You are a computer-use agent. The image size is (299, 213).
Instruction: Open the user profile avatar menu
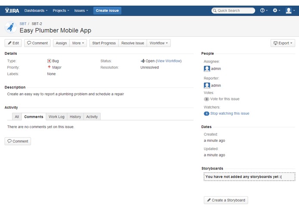coord(290,10)
